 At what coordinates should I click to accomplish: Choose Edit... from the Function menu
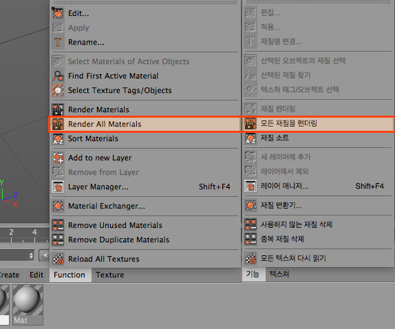coord(145,13)
